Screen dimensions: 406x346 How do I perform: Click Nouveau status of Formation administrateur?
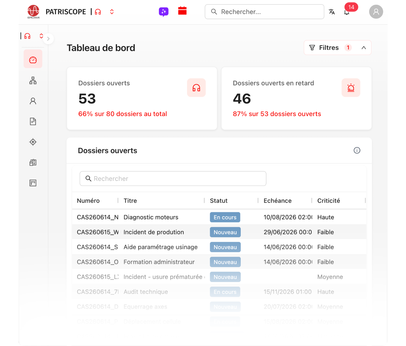(x=225, y=262)
